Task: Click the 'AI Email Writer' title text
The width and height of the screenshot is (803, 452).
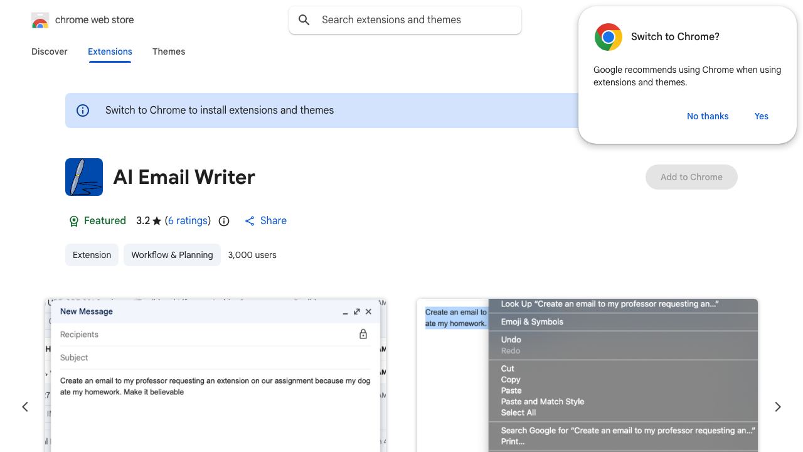Action: (x=184, y=177)
